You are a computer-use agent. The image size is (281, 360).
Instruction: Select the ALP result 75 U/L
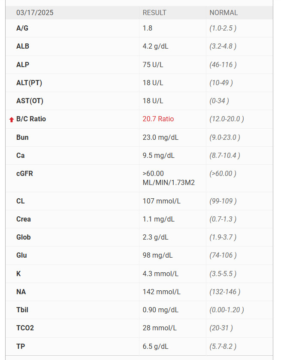(153, 65)
